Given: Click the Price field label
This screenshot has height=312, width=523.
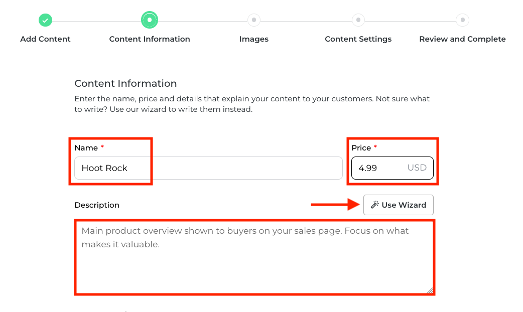Looking at the screenshot, I should click(361, 148).
